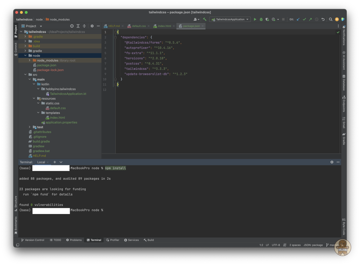Viewport: 360px width, 265px height.
Task: Start debugging with the bug icon
Action: [x=261, y=19]
